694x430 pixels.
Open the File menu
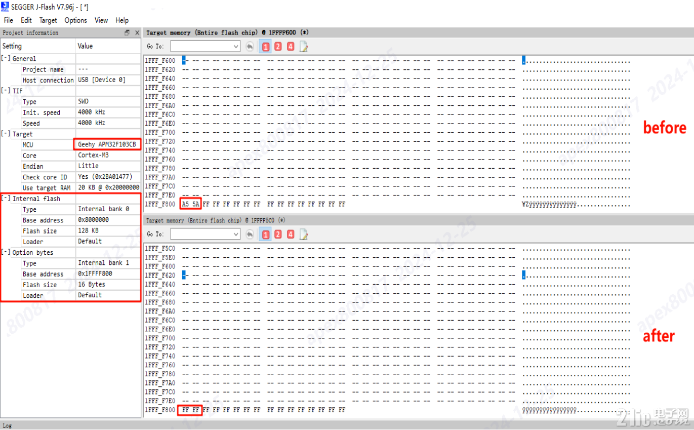pos(9,20)
